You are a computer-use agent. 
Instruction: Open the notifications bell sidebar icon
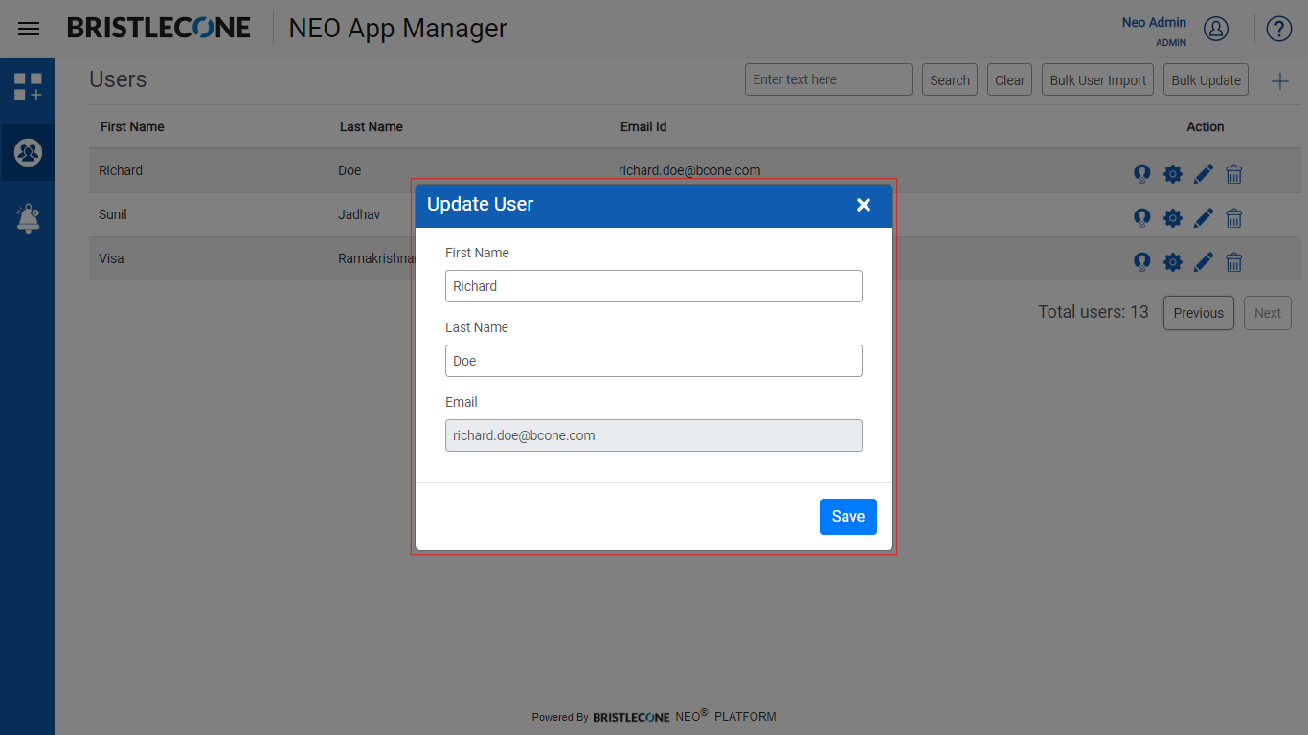pyautogui.click(x=28, y=218)
